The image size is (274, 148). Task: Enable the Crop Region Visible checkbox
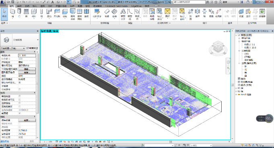click(20, 99)
